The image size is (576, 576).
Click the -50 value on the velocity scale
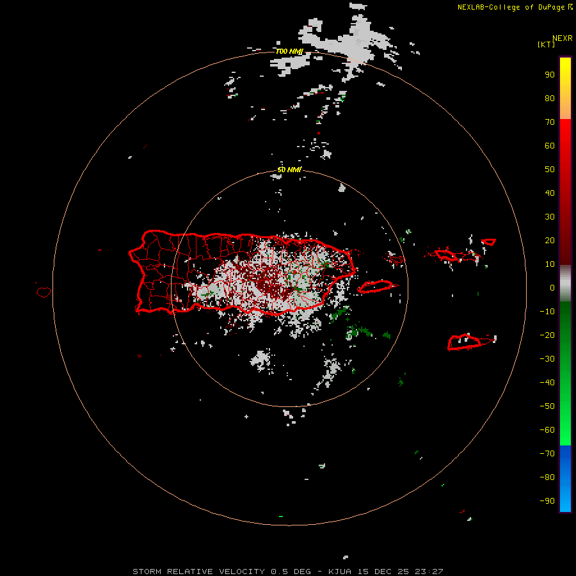(x=547, y=406)
